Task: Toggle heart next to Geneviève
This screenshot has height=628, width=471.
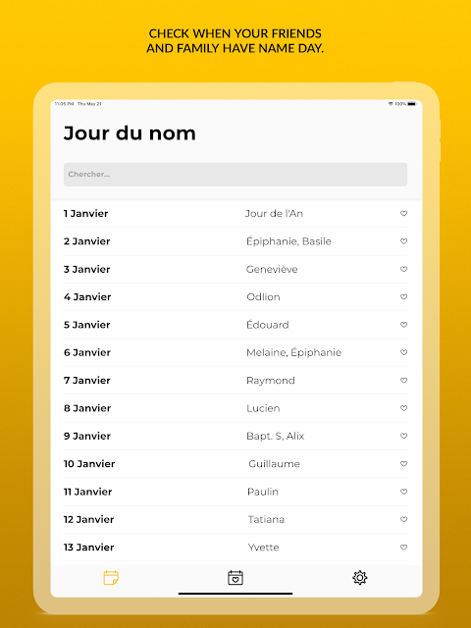Action: [x=403, y=269]
